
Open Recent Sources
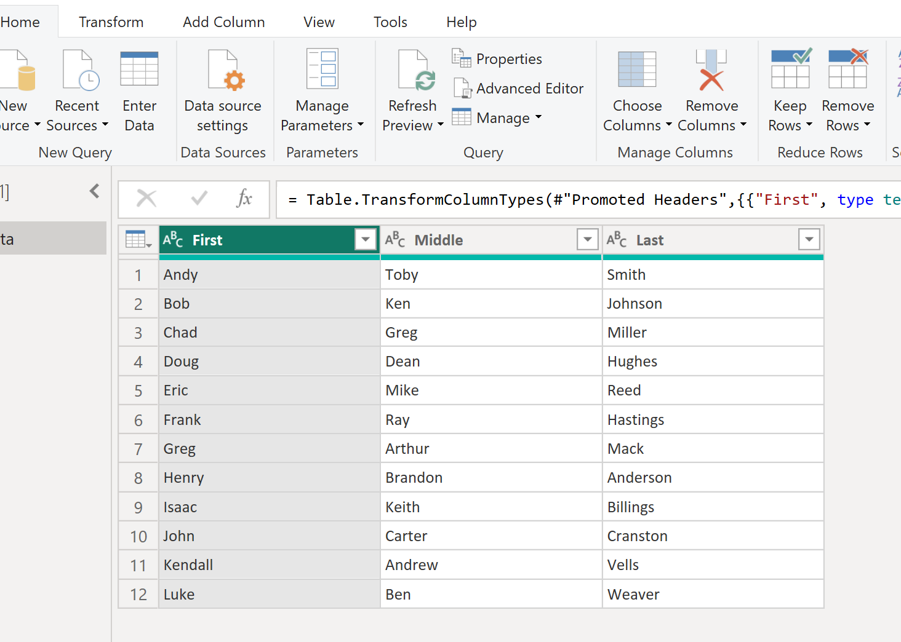tap(77, 89)
